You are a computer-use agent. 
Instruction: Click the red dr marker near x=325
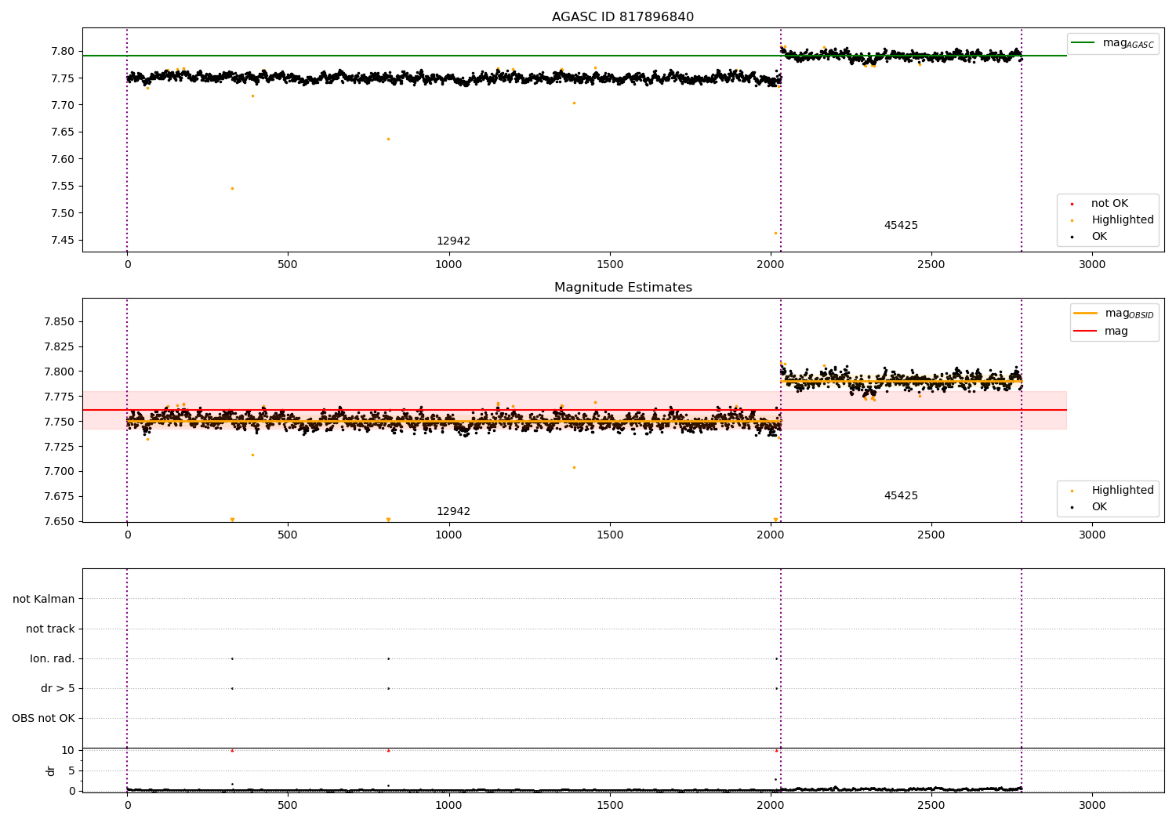pos(232,750)
